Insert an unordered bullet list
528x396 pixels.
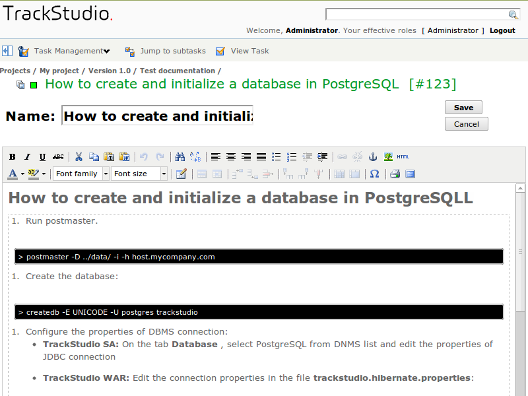pyautogui.click(x=276, y=156)
